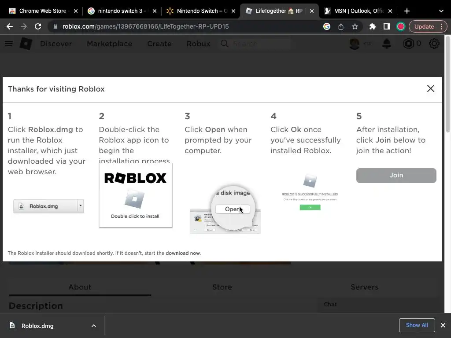
Task: Open Roblox notifications bell
Action: 387,44
